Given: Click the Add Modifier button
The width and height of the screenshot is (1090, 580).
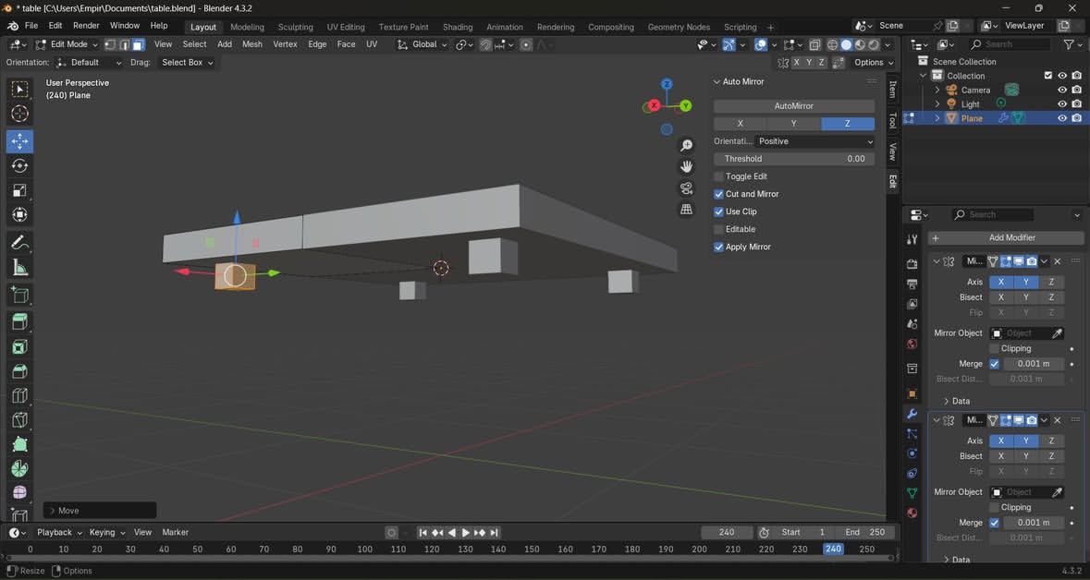Looking at the screenshot, I should point(1006,237).
